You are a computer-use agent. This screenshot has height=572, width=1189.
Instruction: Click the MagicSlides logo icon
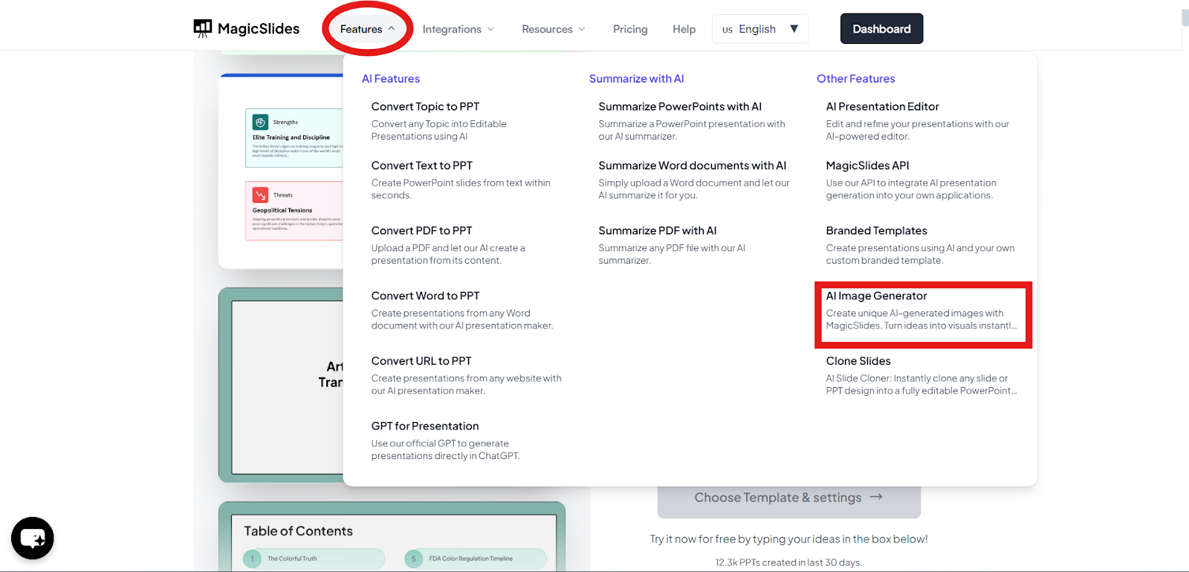202,28
